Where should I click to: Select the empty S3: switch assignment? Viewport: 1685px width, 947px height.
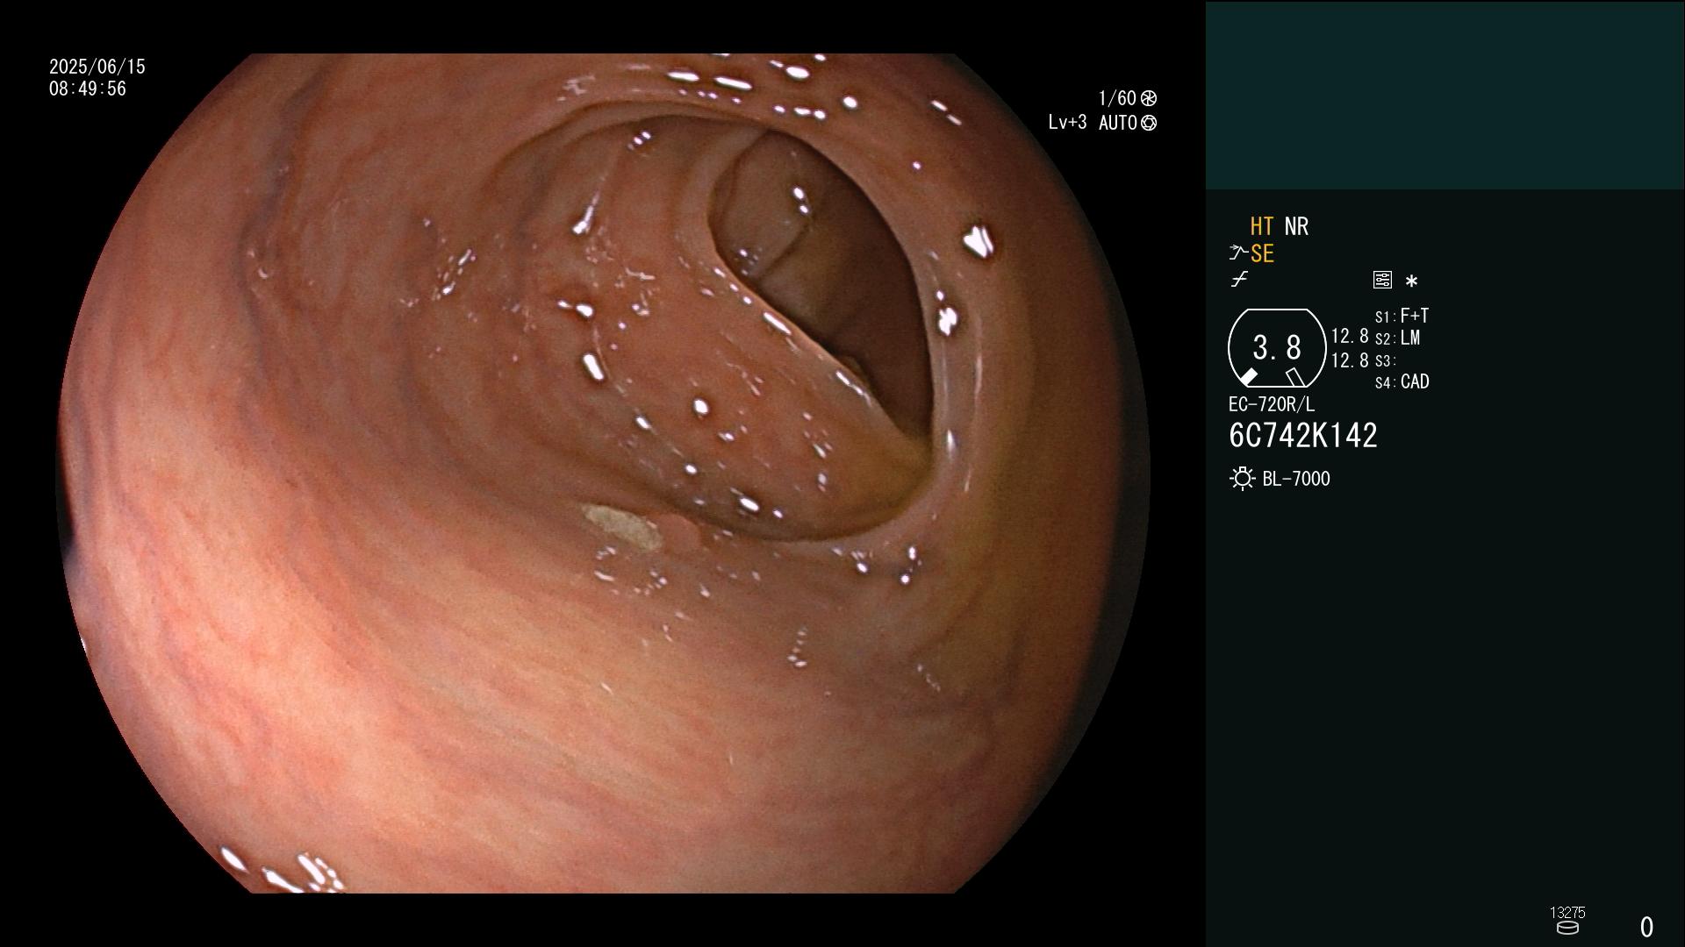click(1385, 361)
